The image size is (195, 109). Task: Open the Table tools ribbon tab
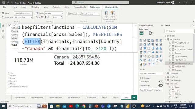pyautogui.click(x=95, y=7)
